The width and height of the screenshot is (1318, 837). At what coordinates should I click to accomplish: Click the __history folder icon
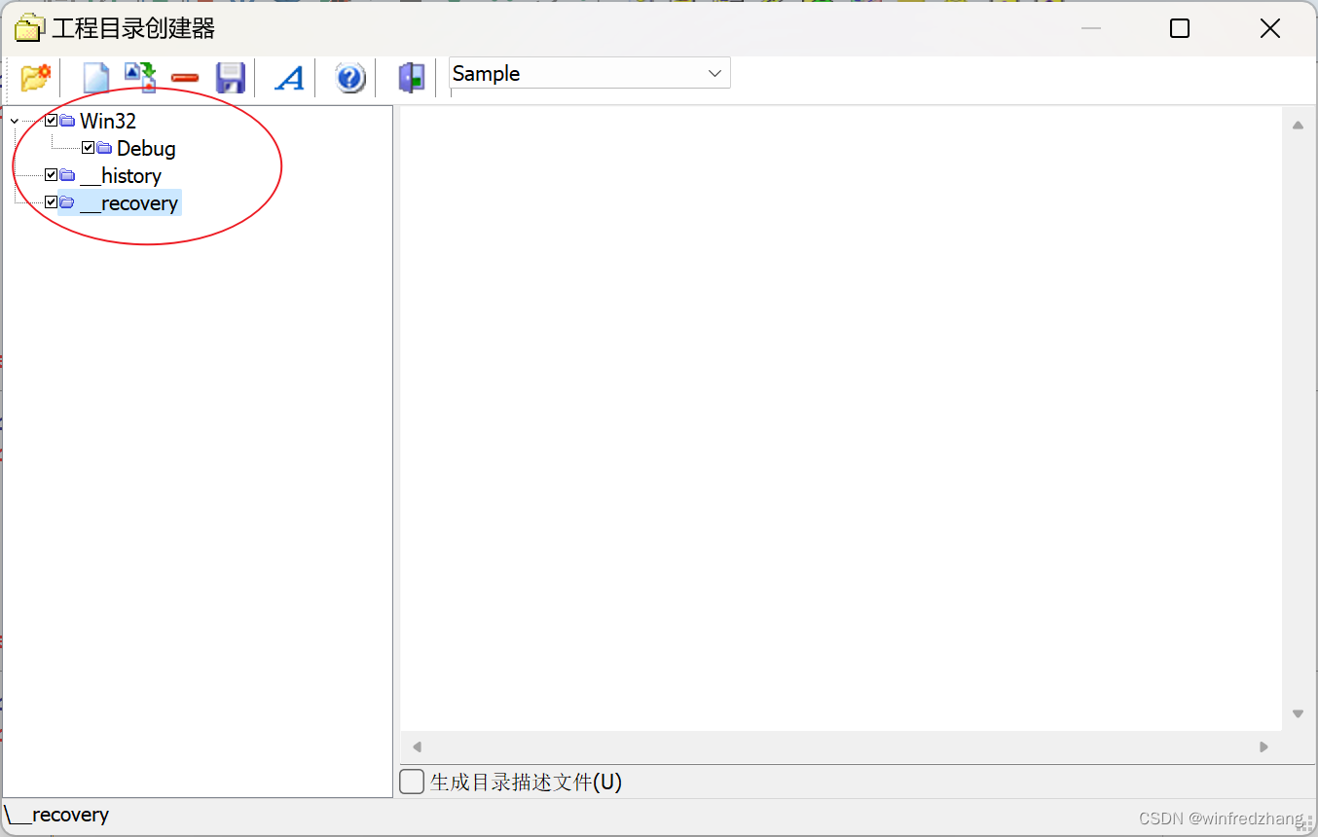(x=67, y=175)
